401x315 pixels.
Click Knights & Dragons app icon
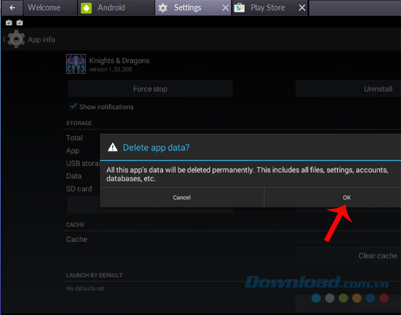coord(76,64)
